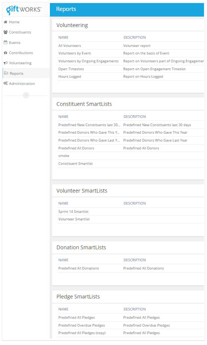This screenshot has height=345, width=207.
Task: Open the All Volunteers report
Action: click(70, 46)
